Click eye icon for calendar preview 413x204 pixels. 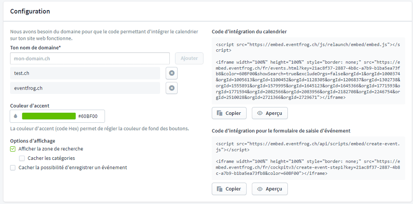point(260,113)
